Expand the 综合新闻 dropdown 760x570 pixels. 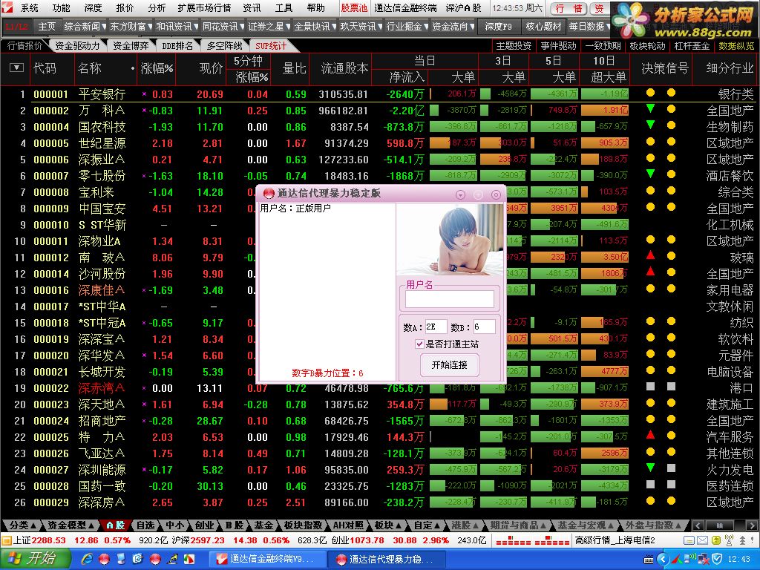[x=85, y=26]
